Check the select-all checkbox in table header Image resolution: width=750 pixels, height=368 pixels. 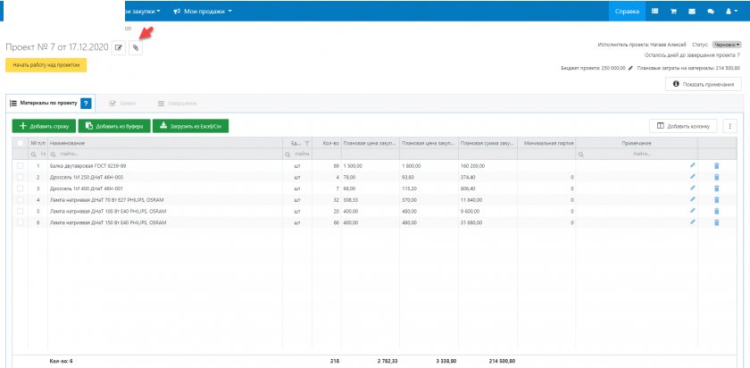[20, 143]
